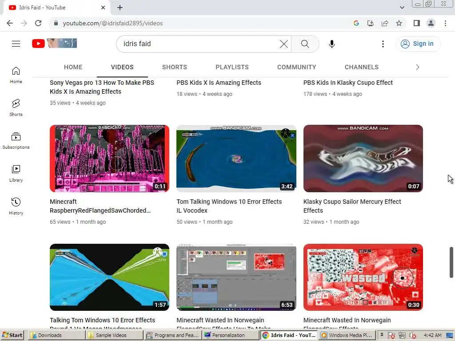The width and height of the screenshot is (455, 341).
Task: Click the magnifier search button
Action: pyautogui.click(x=305, y=44)
